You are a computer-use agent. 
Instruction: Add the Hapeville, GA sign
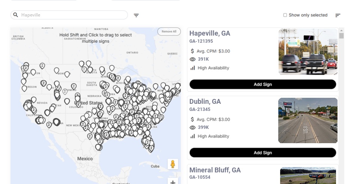click(262, 84)
